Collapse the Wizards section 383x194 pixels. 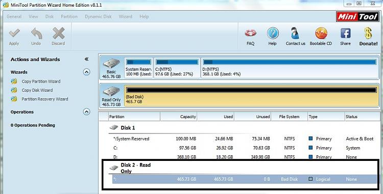pyautogui.click(x=86, y=72)
